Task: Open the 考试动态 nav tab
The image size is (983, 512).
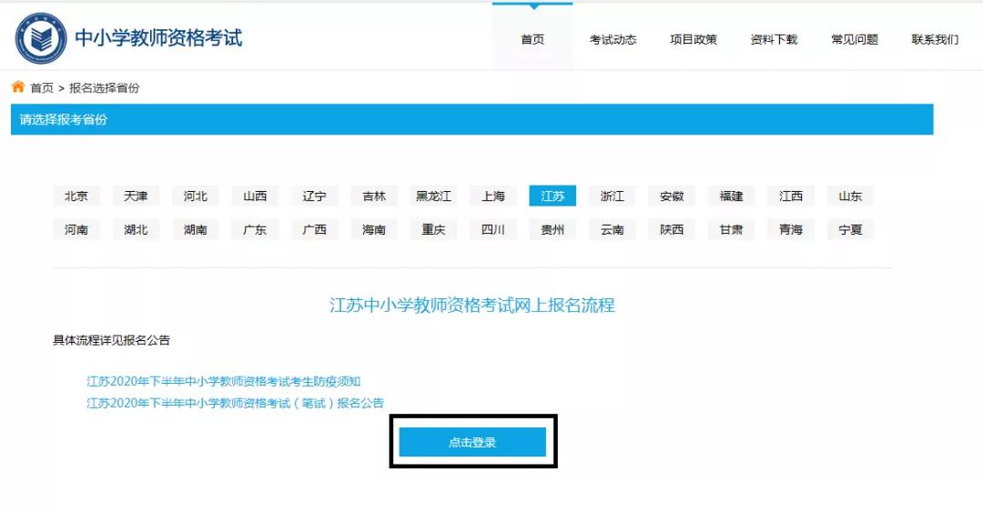Action: tap(613, 39)
